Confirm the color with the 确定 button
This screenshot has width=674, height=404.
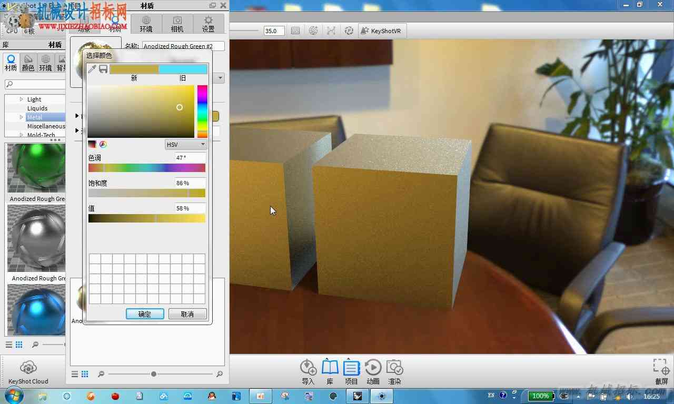(x=145, y=314)
